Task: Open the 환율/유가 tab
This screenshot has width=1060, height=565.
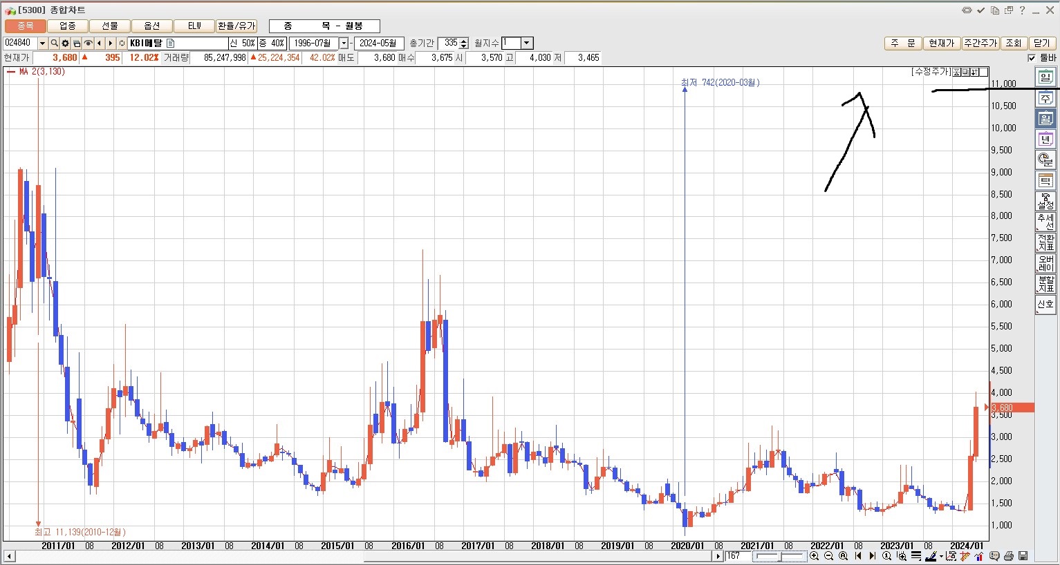Action: (x=236, y=26)
